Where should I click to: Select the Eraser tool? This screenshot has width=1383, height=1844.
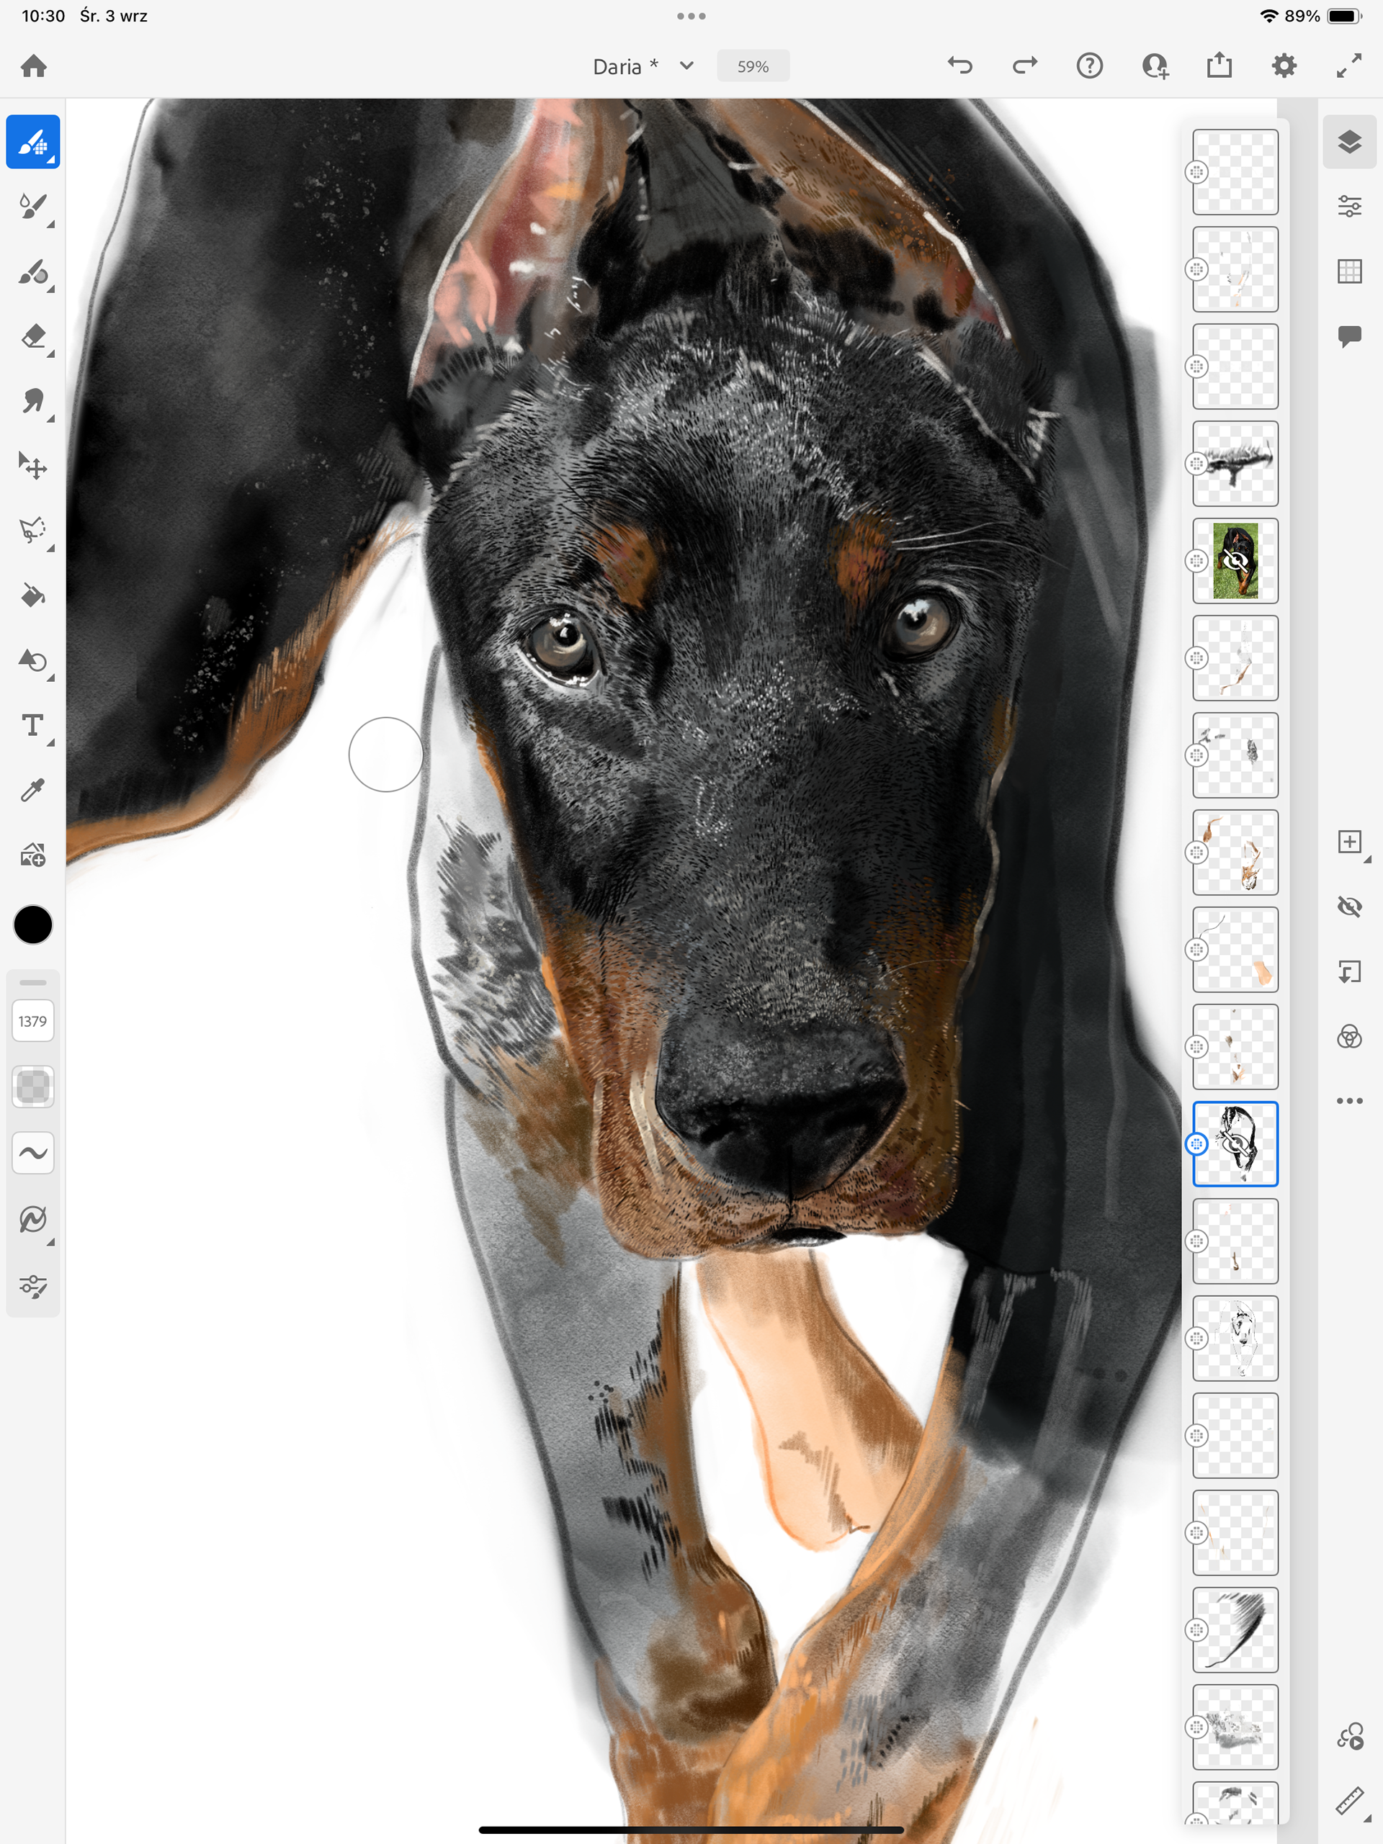[32, 336]
